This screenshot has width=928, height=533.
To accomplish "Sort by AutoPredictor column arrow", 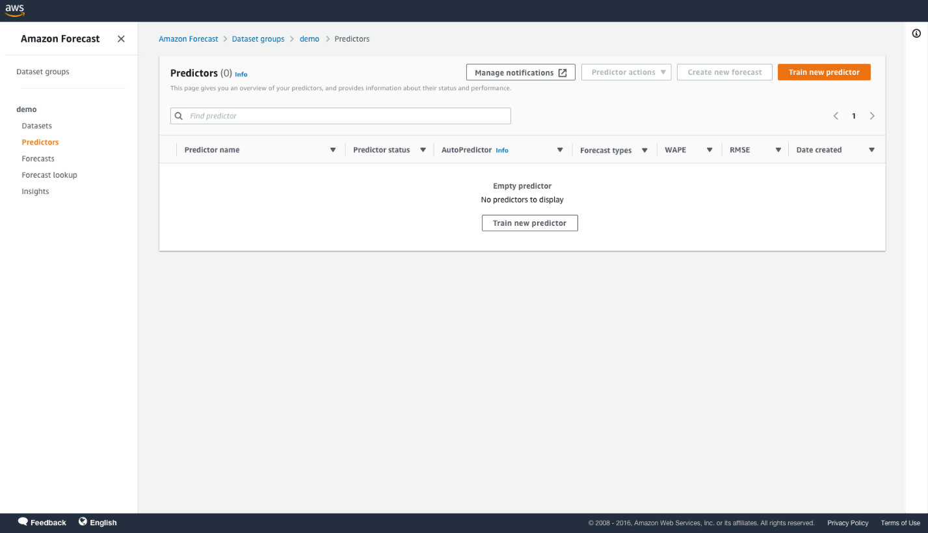I will (560, 150).
